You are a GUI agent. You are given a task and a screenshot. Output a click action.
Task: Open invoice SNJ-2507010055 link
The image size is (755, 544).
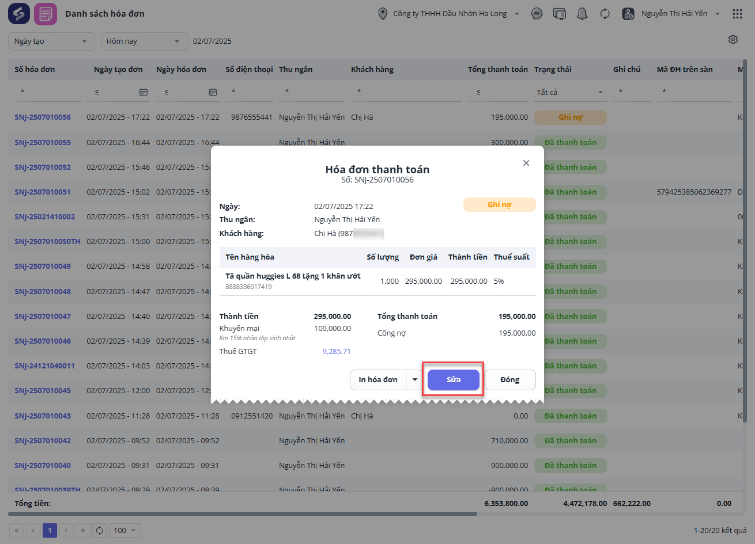[43, 142]
